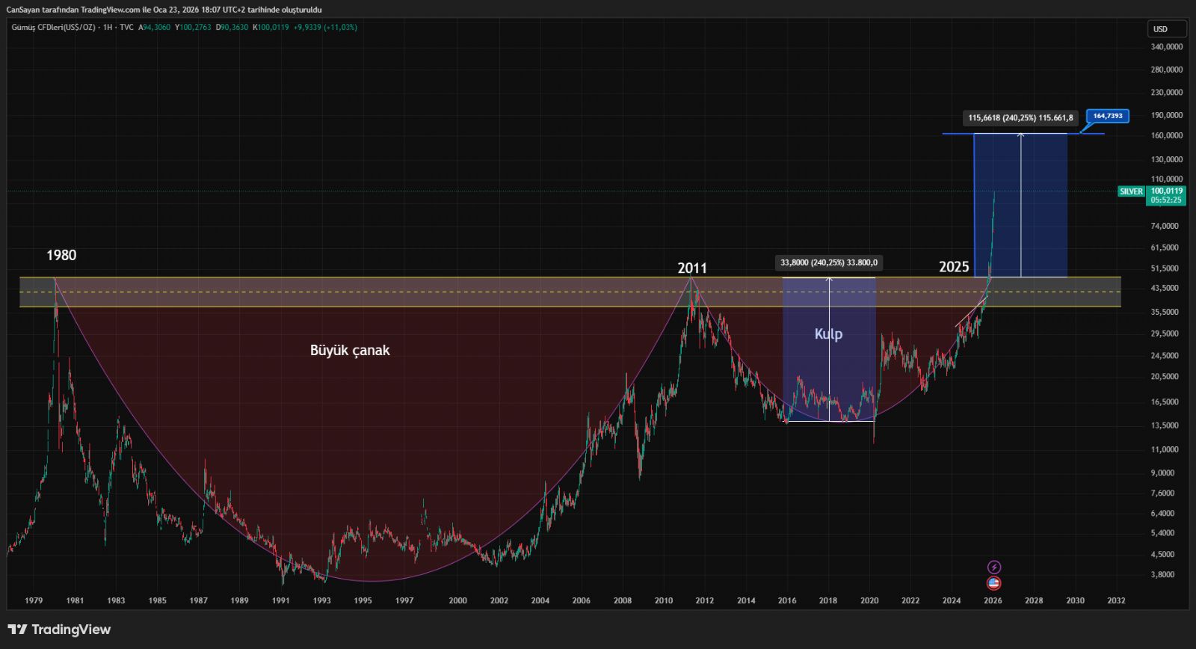
Task: Click the '2025' breakout text label
Action: (954, 267)
